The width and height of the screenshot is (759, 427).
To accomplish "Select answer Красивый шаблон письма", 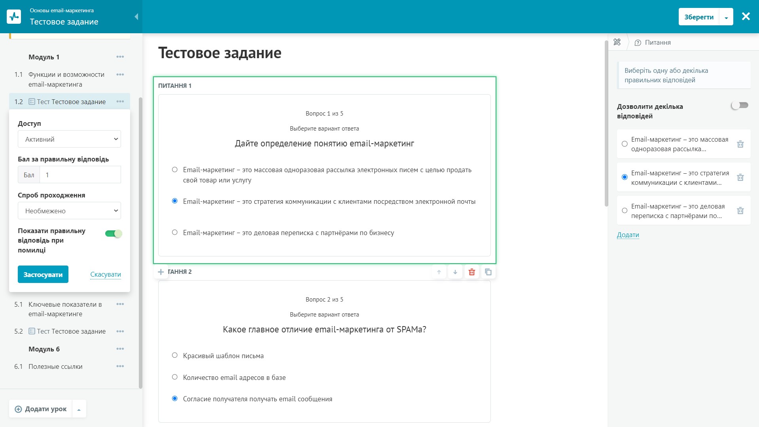I will [174, 355].
